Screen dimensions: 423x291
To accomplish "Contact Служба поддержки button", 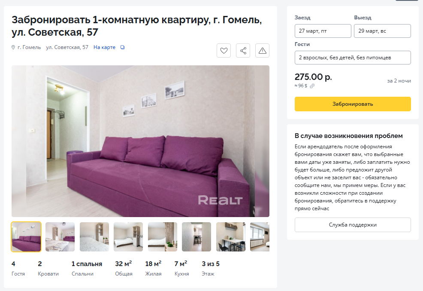I will (353, 225).
